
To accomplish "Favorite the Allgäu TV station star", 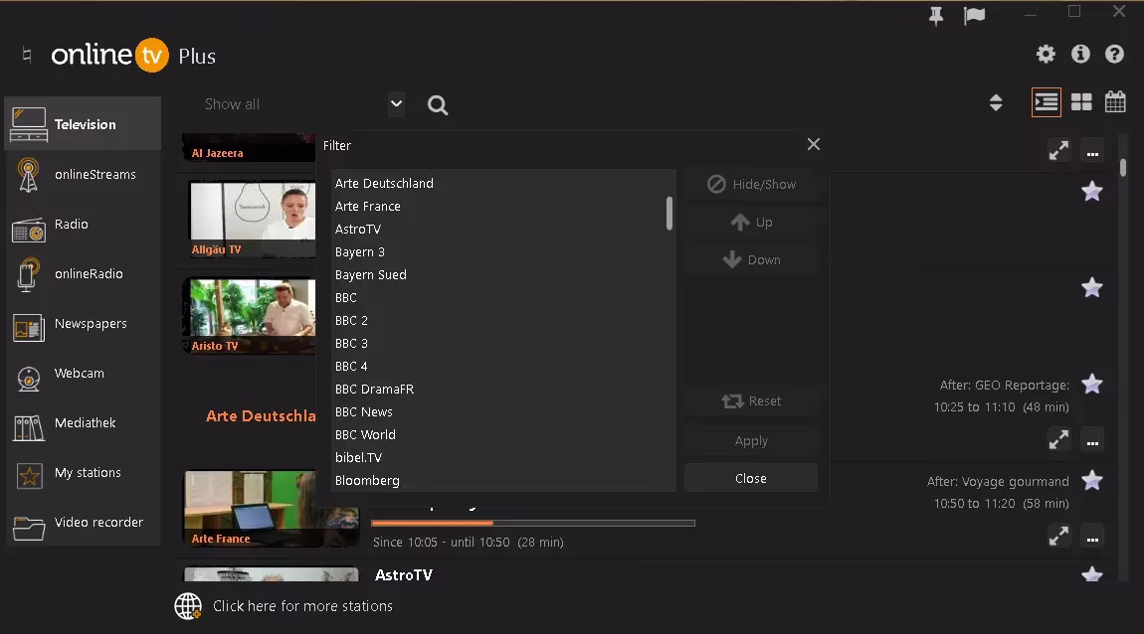I will (x=1092, y=192).
